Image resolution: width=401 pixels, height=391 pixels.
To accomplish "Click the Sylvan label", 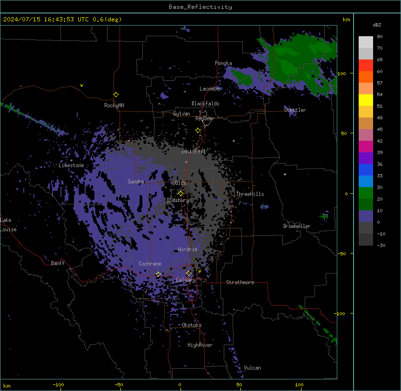I will coord(181,114).
